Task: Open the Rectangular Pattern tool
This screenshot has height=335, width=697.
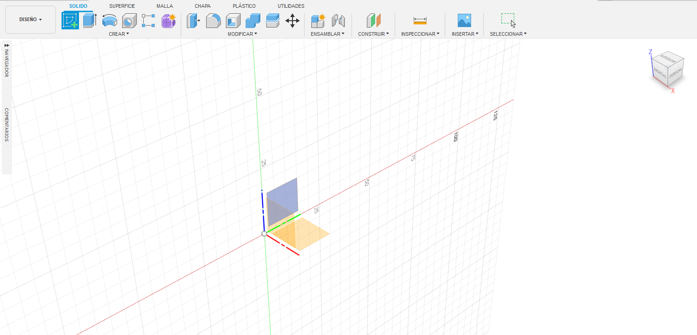Action: [148, 21]
